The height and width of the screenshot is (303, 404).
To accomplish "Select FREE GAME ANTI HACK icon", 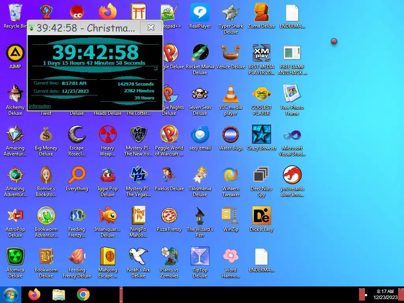I will tap(292, 52).
